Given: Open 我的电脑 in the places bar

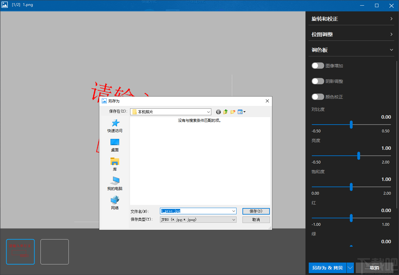Looking at the screenshot, I should point(115,184).
